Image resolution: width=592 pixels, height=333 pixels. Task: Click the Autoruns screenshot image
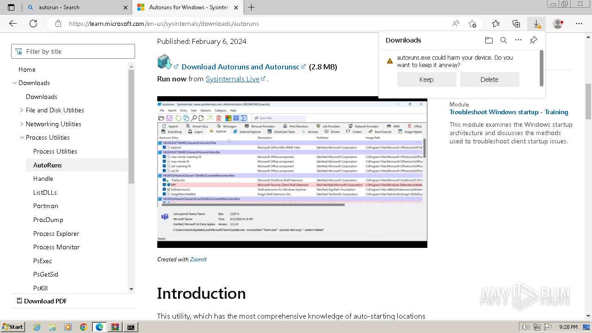292,172
